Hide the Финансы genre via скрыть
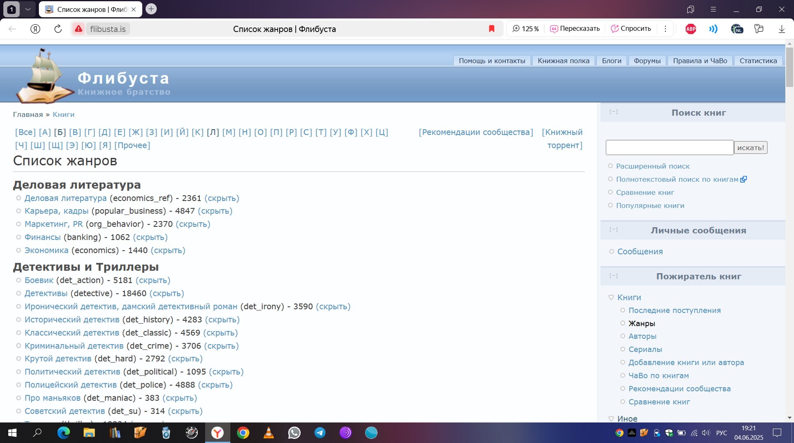794x443 pixels. coord(150,237)
